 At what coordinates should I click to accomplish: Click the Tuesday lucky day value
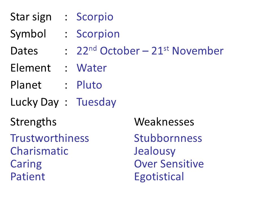96,102
